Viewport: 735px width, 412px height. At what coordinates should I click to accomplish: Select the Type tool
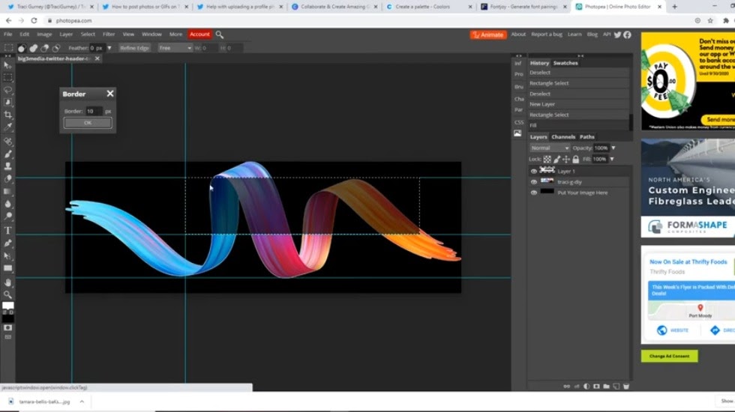(x=7, y=231)
